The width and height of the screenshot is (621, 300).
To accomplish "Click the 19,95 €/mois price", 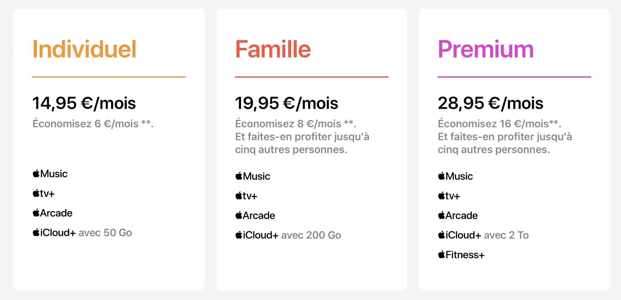I will (287, 103).
